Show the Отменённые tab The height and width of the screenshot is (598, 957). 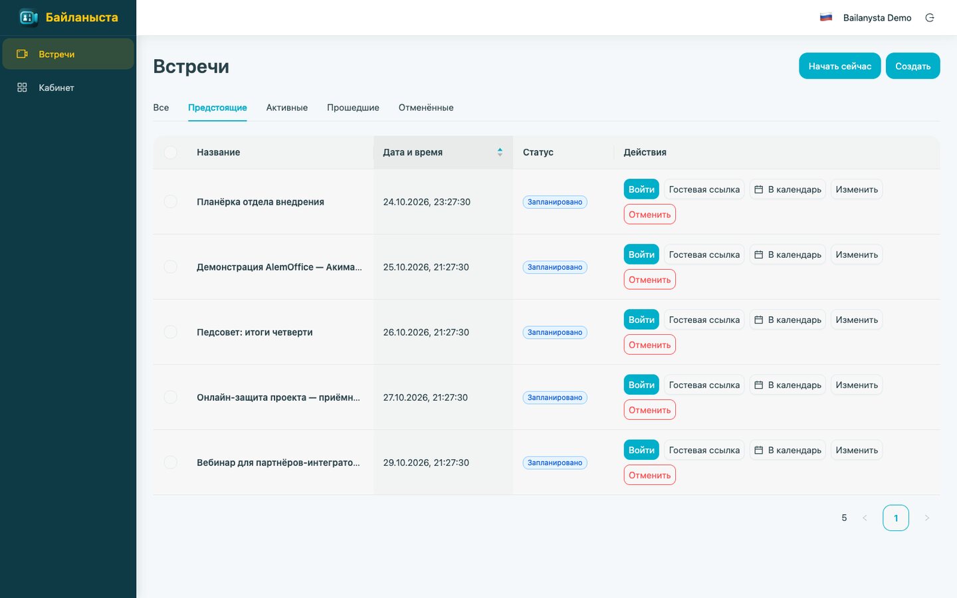coord(426,108)
